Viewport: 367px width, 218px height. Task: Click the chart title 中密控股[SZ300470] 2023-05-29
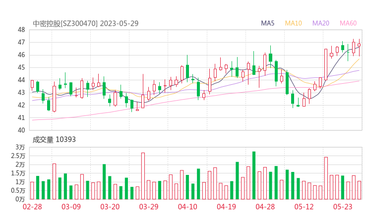point(85,23)
